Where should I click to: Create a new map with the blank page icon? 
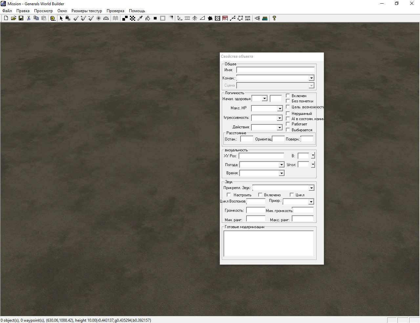click(6, 18)
